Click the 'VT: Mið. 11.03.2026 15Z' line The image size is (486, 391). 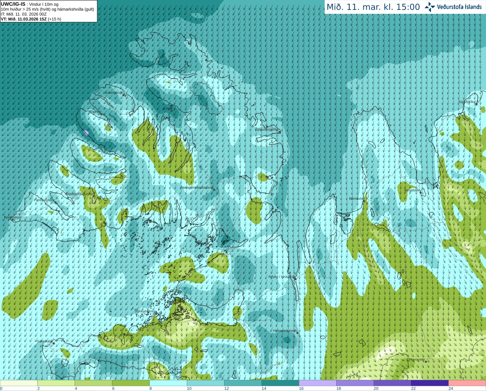[x=31, y=19]
